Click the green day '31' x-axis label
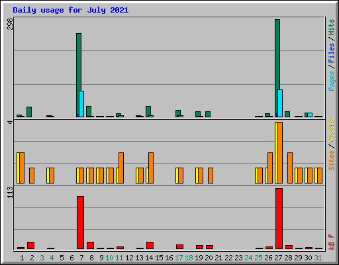The image size is (339, 265). tap(318, 258)
